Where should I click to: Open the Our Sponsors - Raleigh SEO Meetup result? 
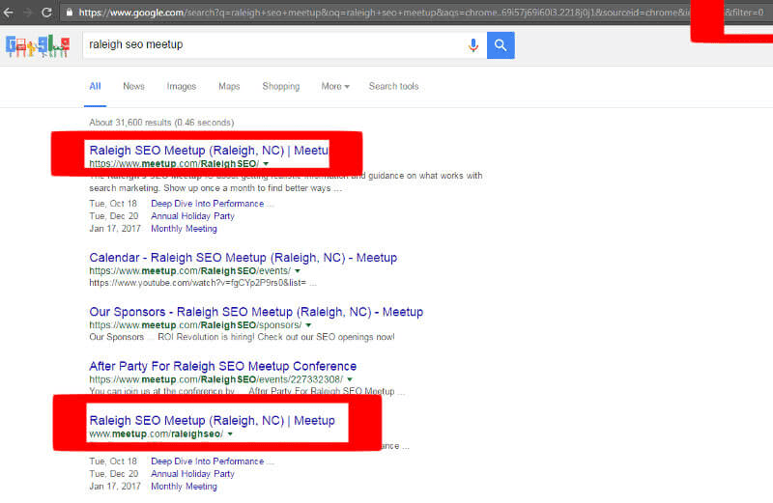[255, 312]
